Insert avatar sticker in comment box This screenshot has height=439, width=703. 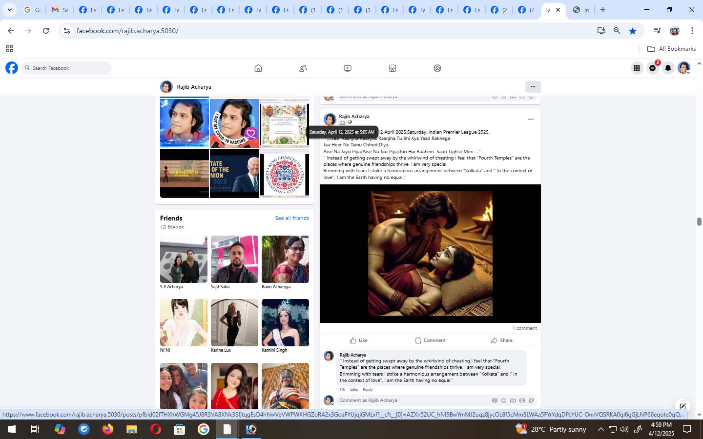(x=495, y=400)
